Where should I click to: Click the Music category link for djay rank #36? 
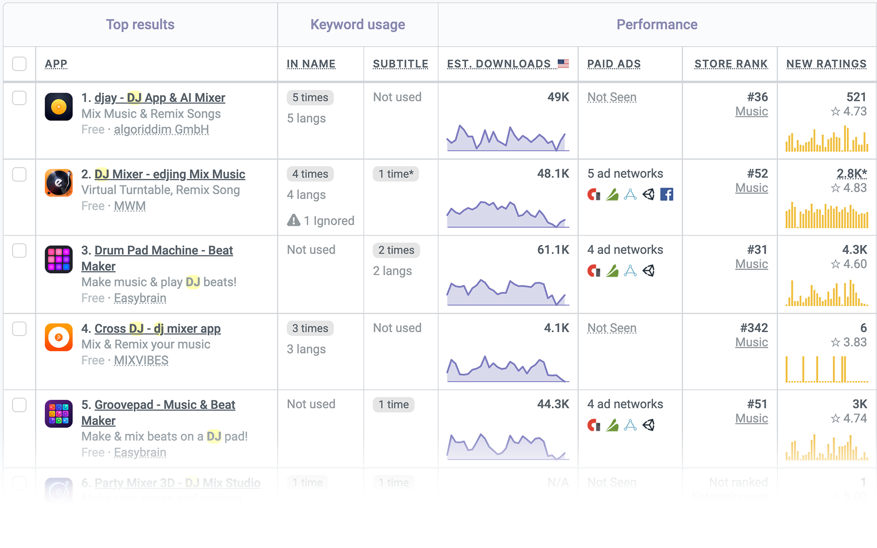tap(751, 112)
